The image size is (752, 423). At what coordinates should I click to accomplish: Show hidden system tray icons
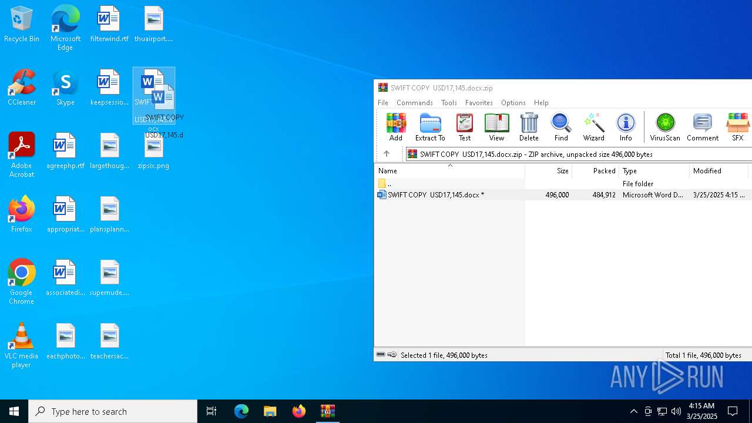(x=633, y=411)
